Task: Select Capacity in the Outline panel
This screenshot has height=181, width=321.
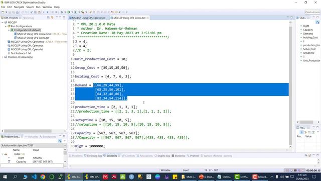Action: click(308, 30)
